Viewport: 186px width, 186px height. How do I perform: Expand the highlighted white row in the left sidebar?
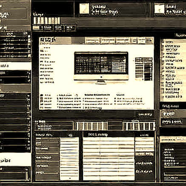pos(16,66)
